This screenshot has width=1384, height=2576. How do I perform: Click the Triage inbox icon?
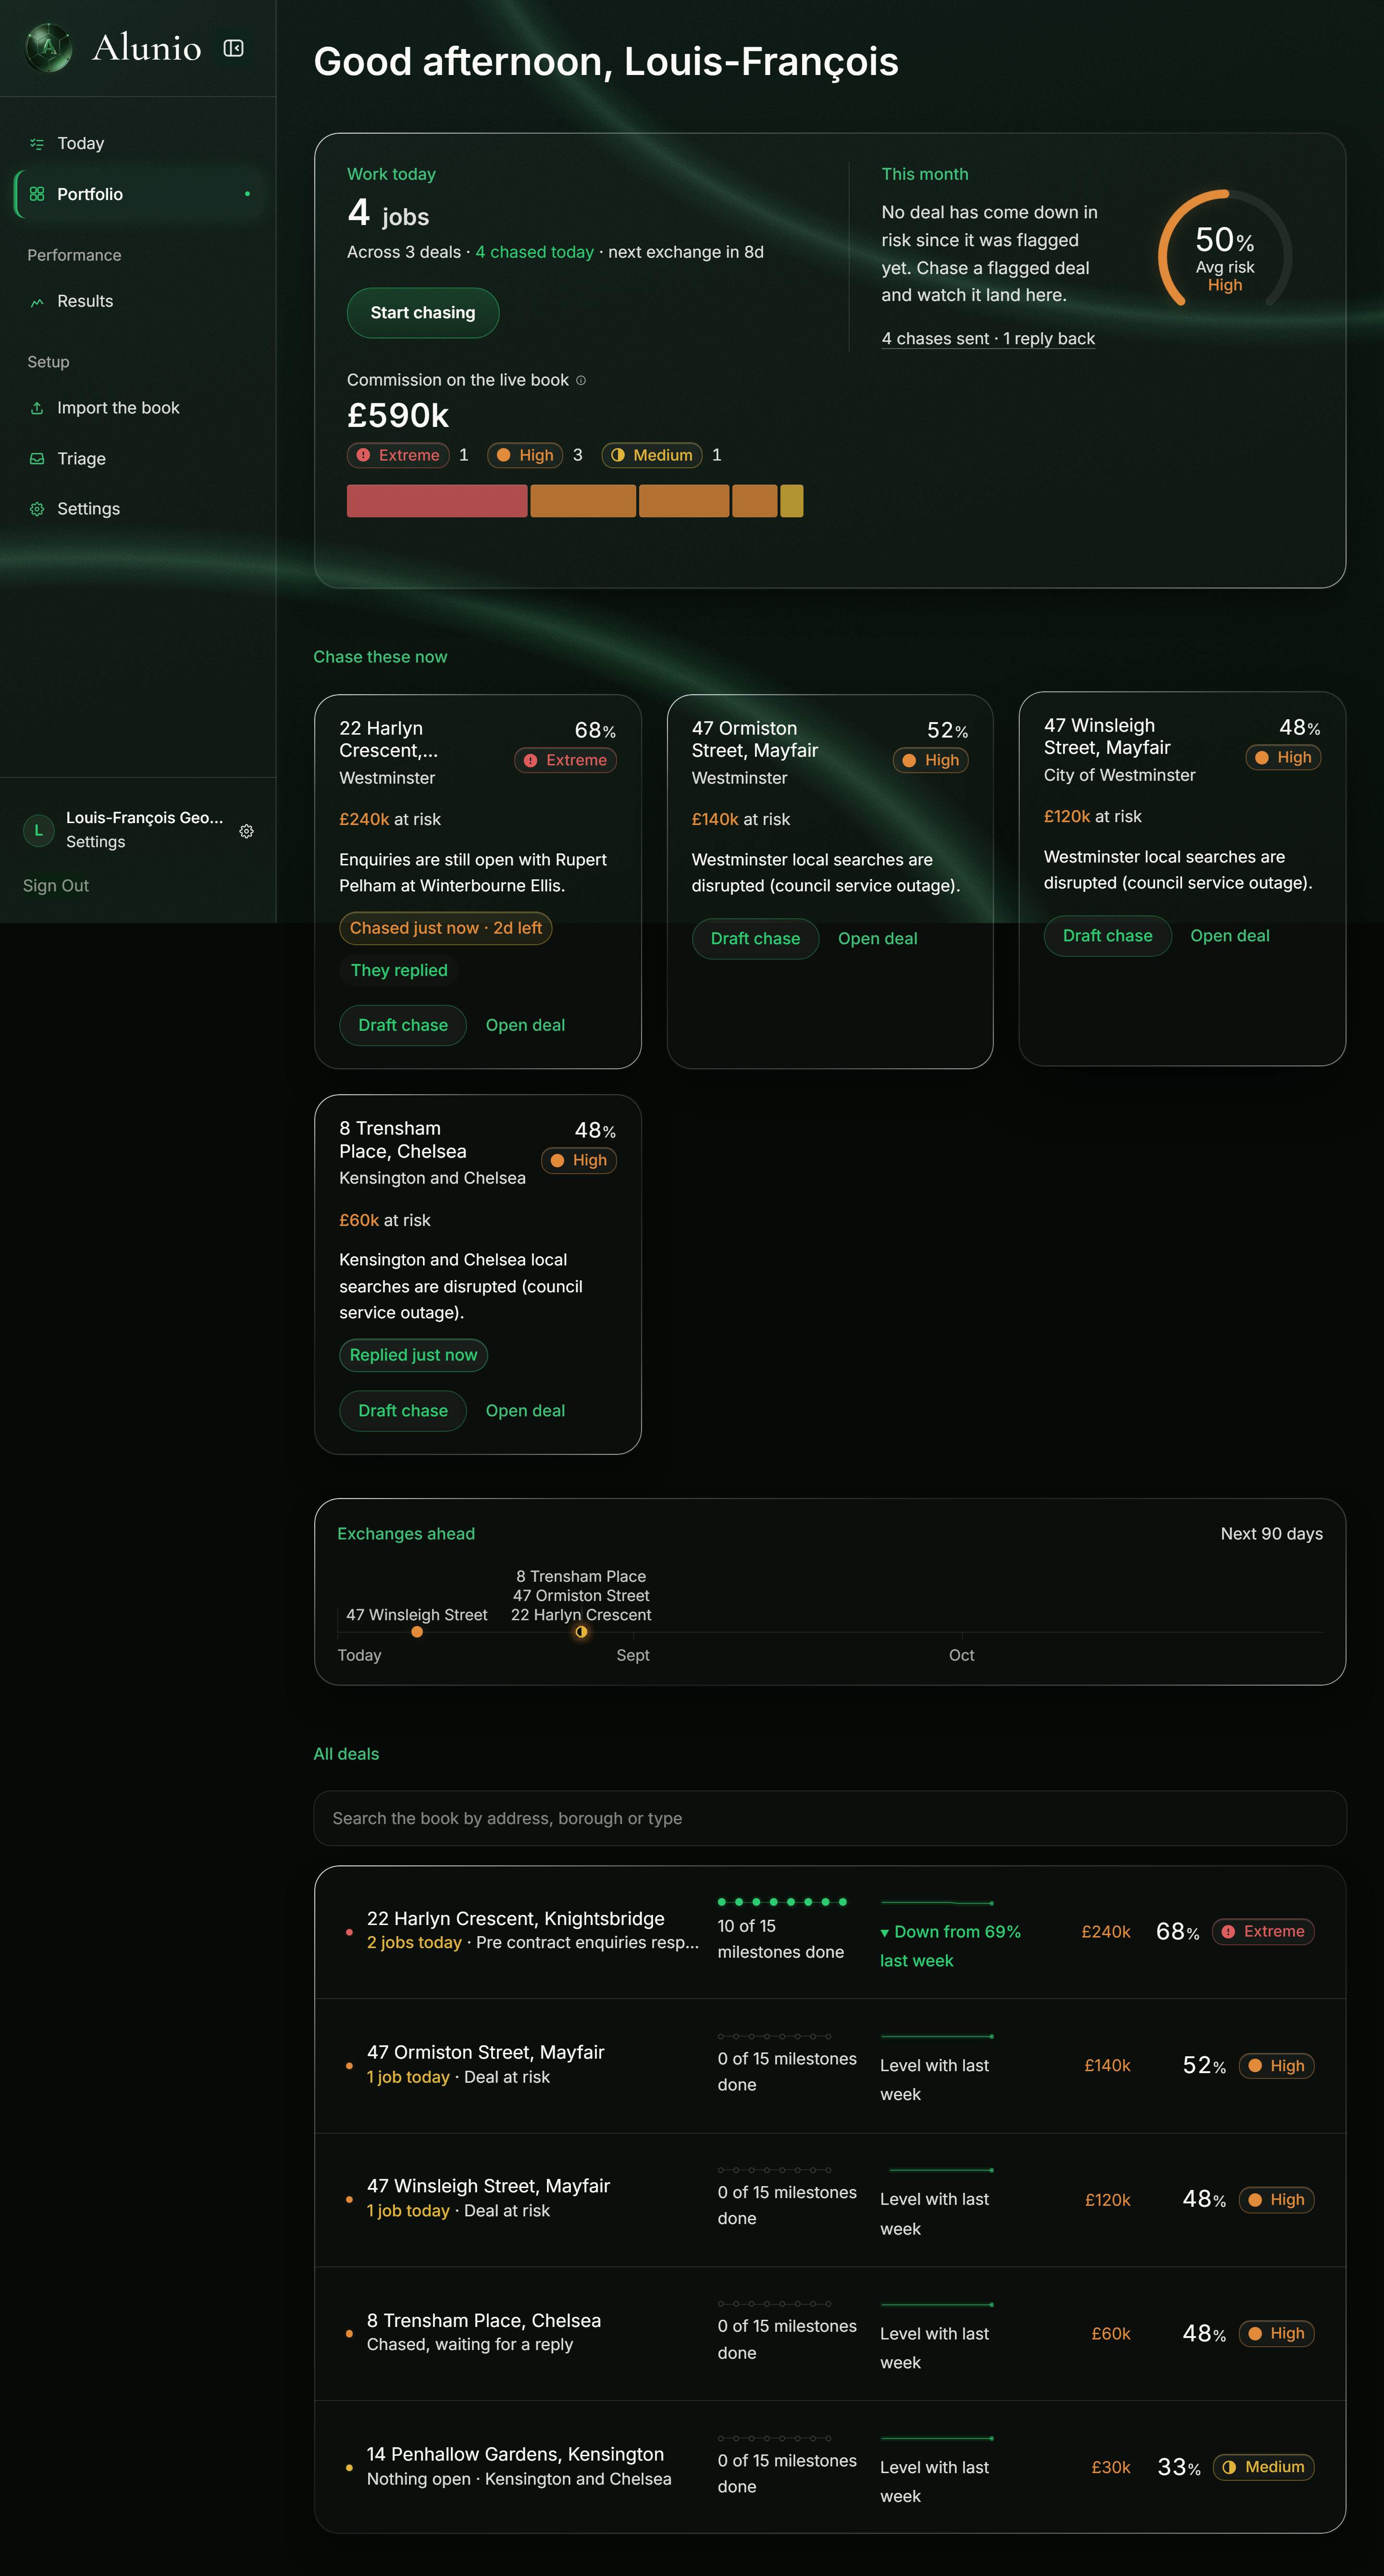coord(37,459)
